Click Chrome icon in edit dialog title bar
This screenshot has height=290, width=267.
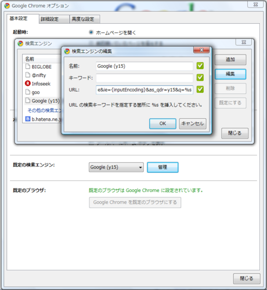point(67,51)
